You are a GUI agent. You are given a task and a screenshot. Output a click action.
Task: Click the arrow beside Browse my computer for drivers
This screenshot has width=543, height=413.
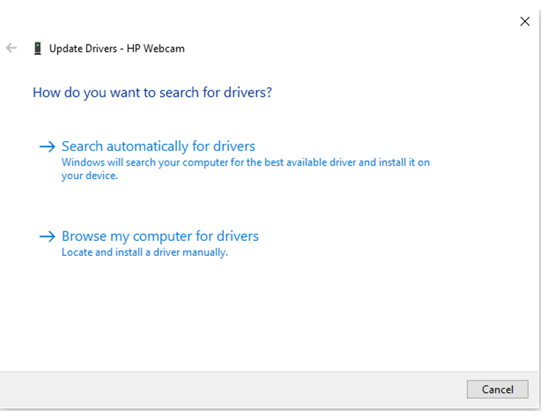pos(47,236)
